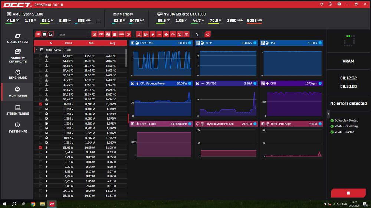Open info for Total CPU Usage graph
371x208 pixels.
click(320, 124)
